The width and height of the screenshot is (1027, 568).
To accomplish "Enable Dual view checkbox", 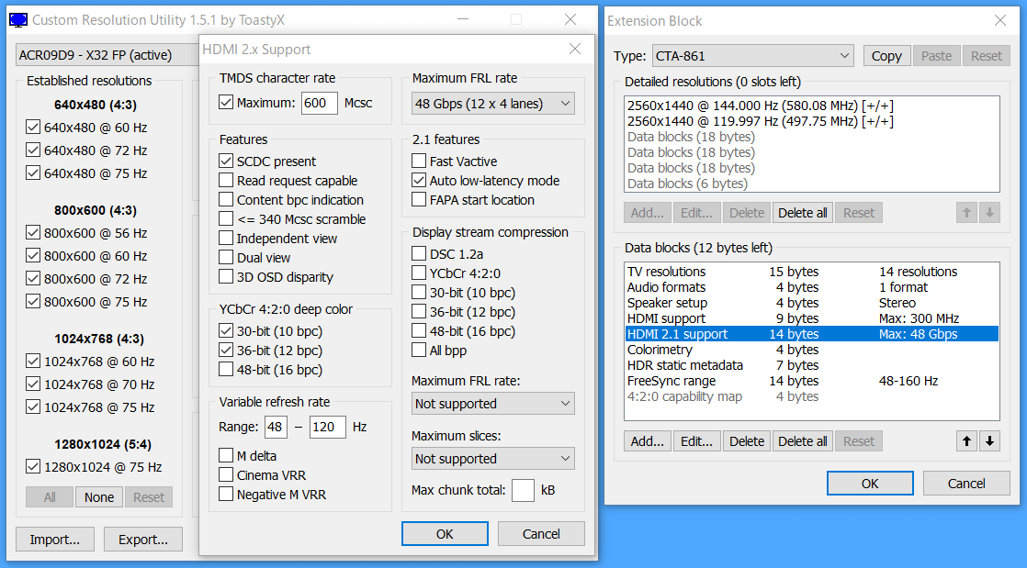I will tap(226, 257).
